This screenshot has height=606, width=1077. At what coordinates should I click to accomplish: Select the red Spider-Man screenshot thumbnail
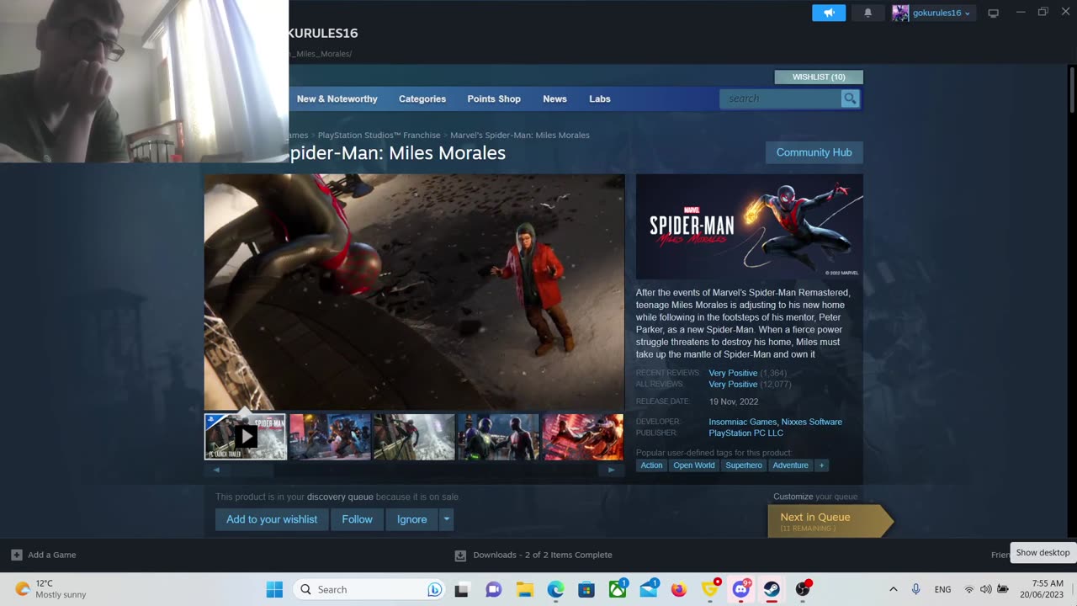tap(582, 437)
